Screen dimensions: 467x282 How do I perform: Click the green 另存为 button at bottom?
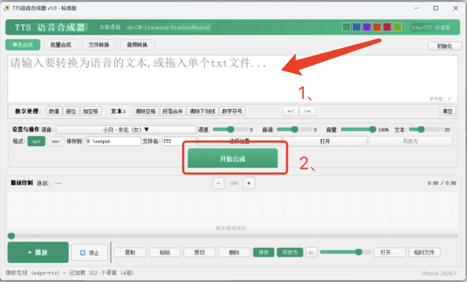point(290,253)
